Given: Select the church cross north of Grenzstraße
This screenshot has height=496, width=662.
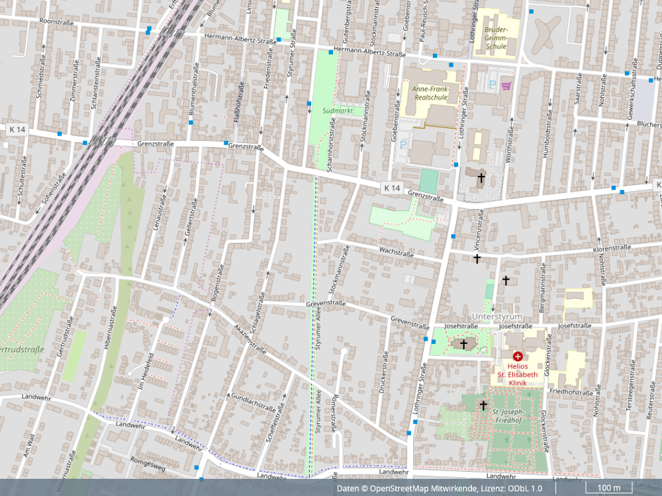Looking at the screenshot, I should point(481,177).
